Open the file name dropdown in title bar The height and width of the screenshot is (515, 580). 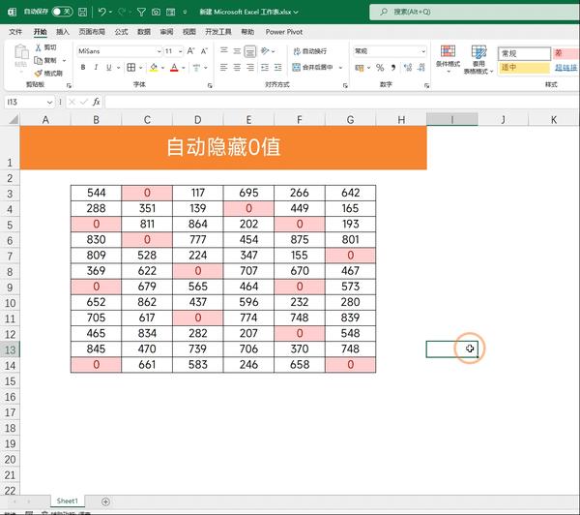(x=296, y=13)
